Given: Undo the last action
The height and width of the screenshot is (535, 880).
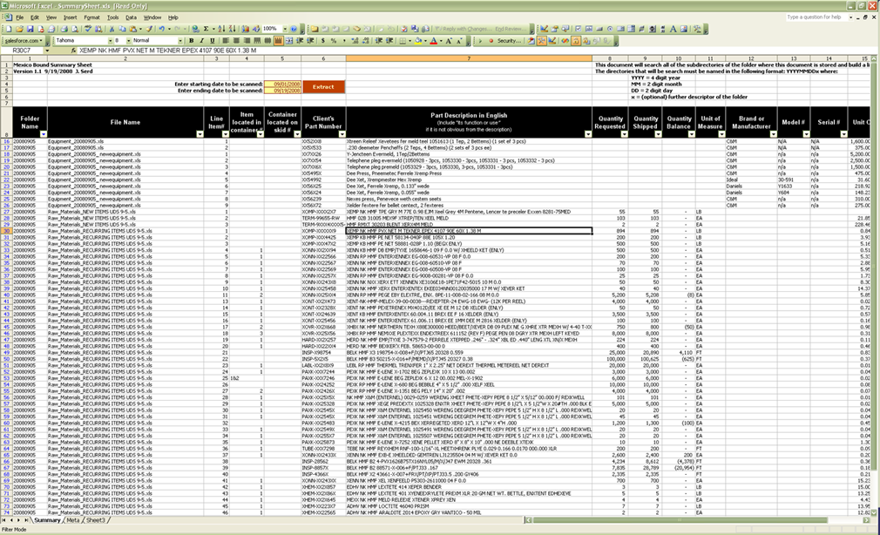Looking at the screenshot, I should tap(161, 29).
